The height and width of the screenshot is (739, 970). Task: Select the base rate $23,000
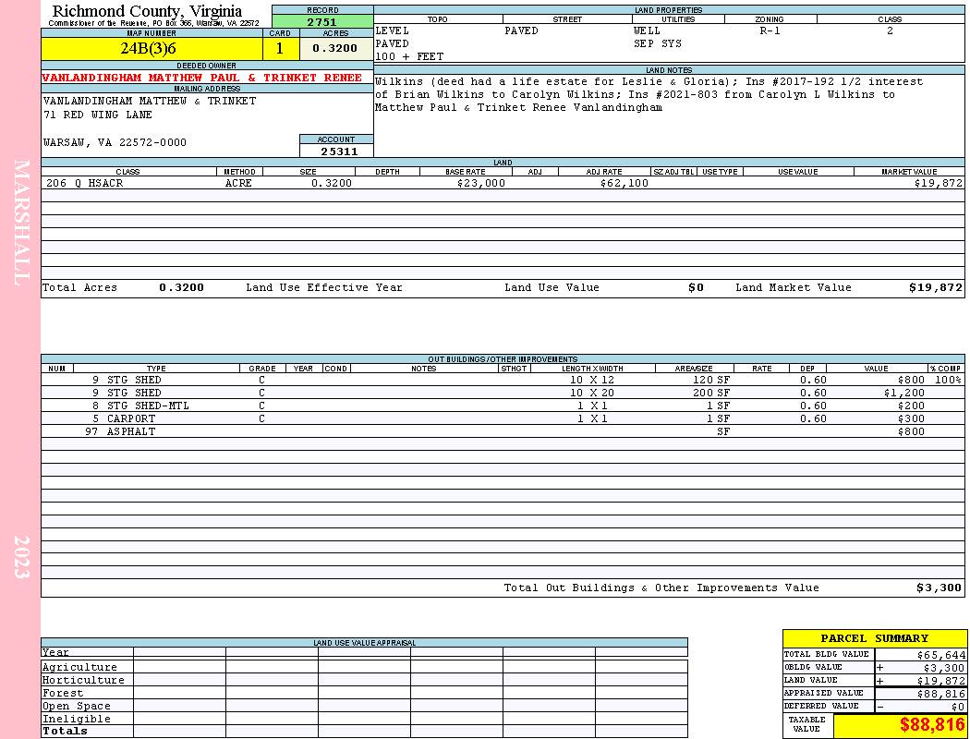[x=480, y=184]
